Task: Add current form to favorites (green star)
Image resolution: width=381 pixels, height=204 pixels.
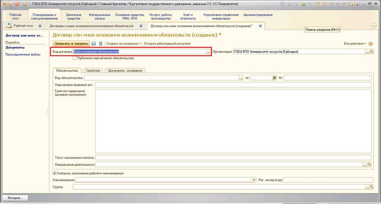Action: tap(304, 4)
